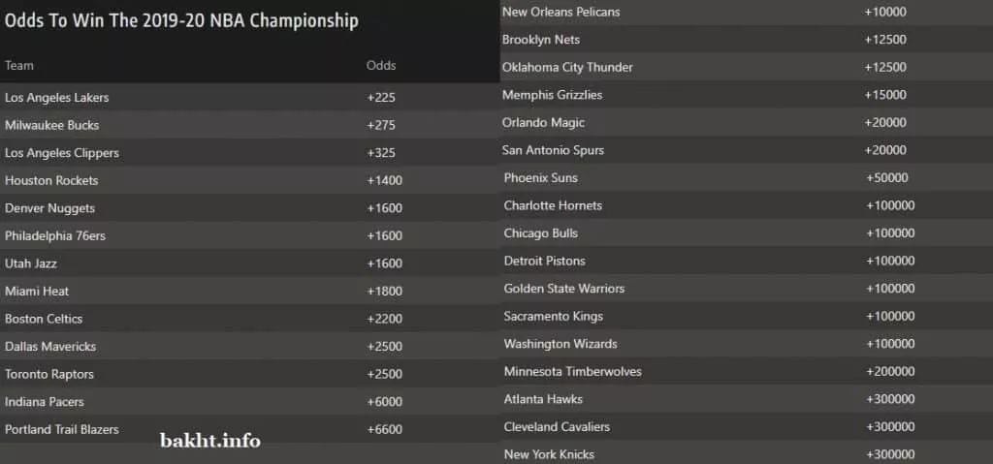Click the Boston Celtics team name
The image size is (993, 464).
tap(44, 319)
